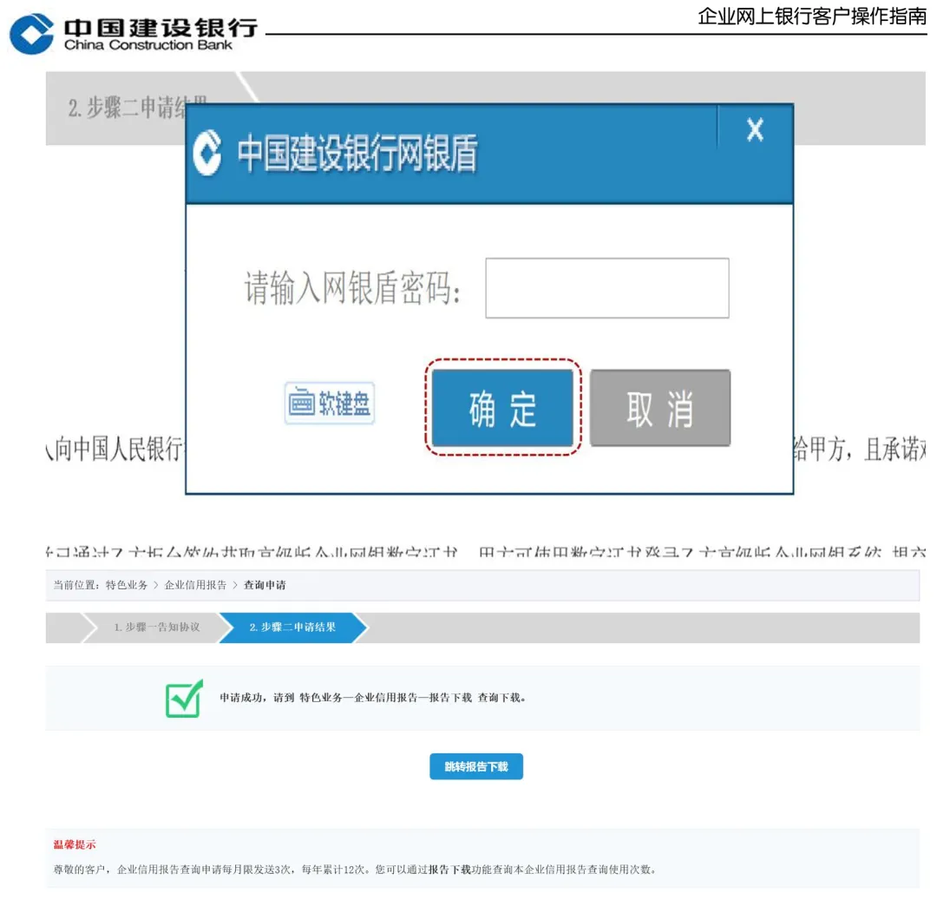
Task: Open the 软键盘 soft keyboard
Action: pyautogui.click(x=330, y=403)
